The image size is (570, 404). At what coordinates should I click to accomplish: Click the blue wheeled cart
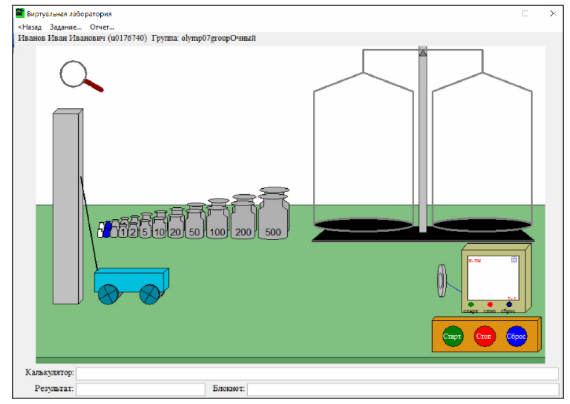(131, 286)
